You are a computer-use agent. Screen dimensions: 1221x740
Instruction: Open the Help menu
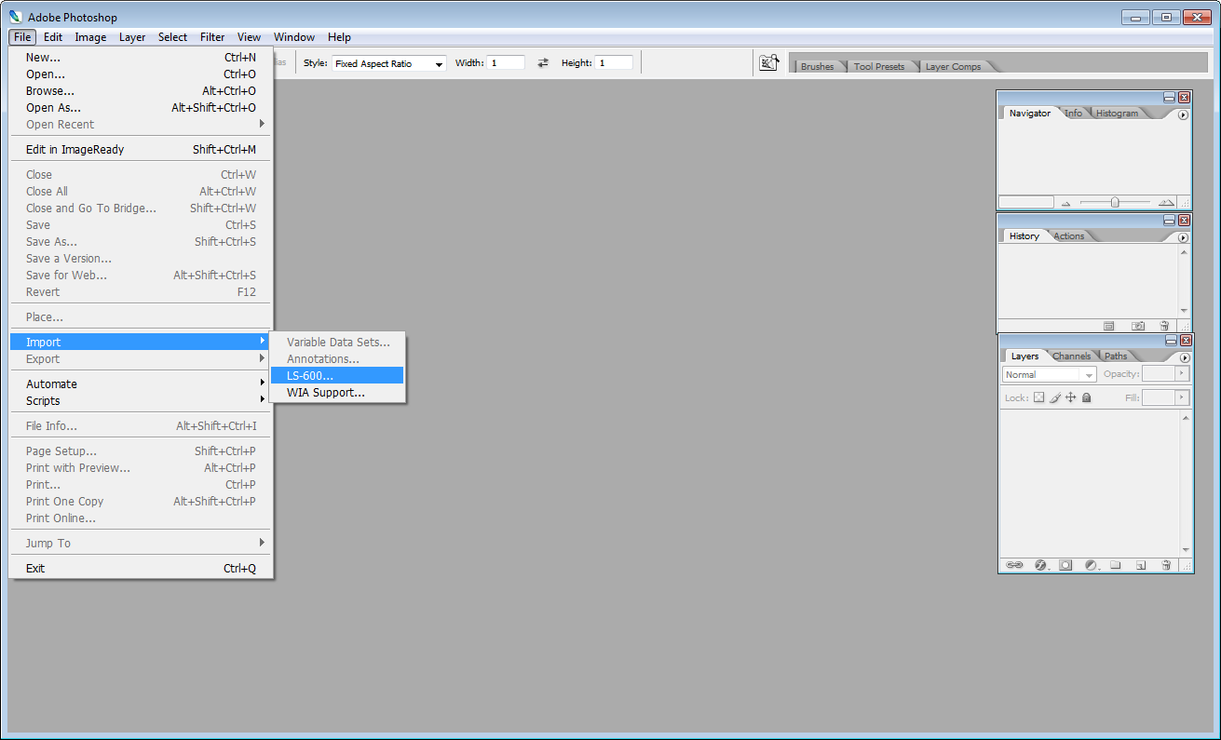coord(339,37)
